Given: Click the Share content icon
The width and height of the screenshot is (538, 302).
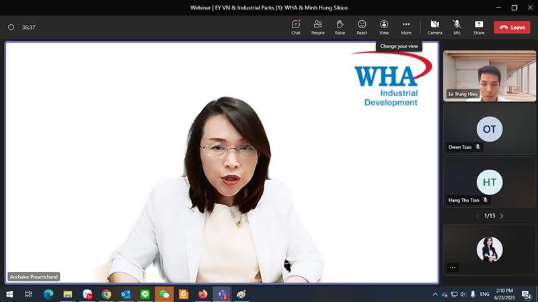Looking at the screenshot, I should click(x=478, y=27).
